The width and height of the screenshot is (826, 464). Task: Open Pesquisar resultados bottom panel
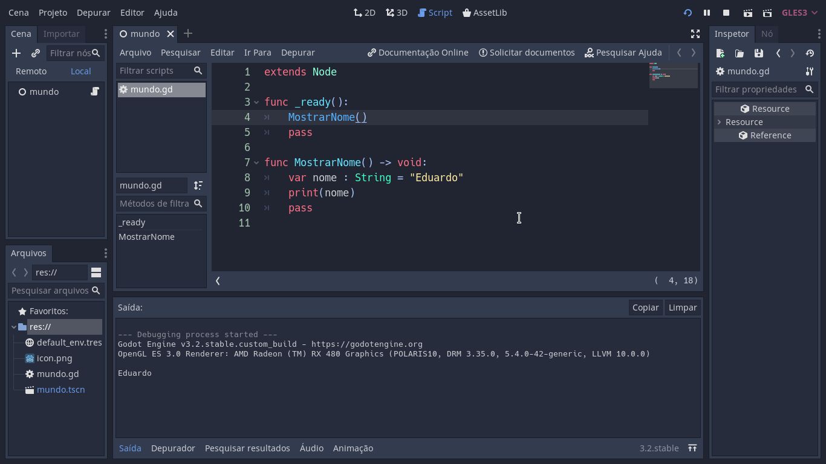pos(247,448)
